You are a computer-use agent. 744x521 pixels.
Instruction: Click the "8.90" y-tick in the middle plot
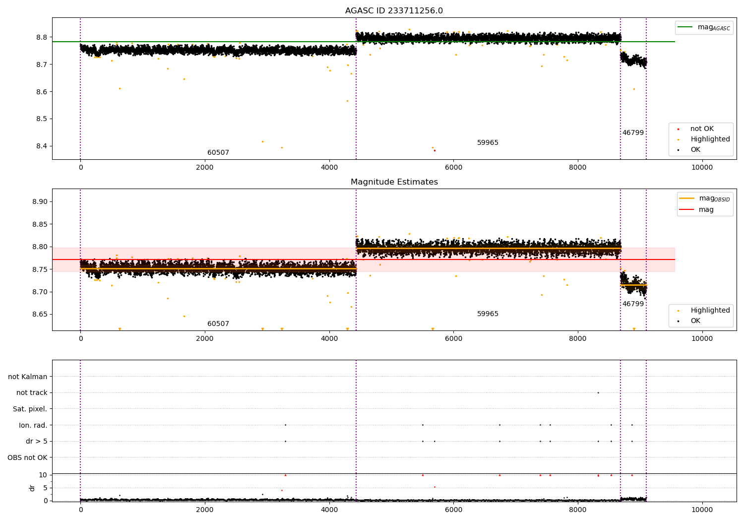coord(40,202)
